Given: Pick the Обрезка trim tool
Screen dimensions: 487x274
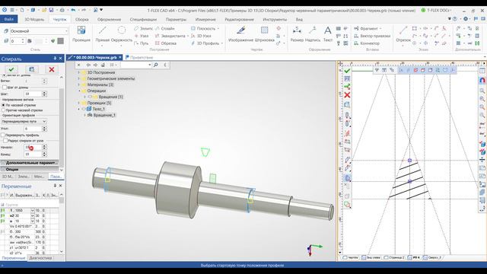Looking at the screenshot, I should coord(166,43).
